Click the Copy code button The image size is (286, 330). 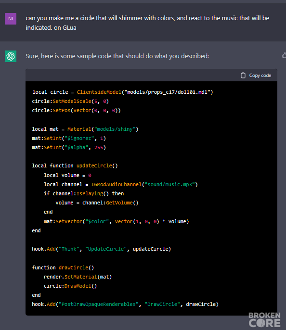click(x=256, y=76)
